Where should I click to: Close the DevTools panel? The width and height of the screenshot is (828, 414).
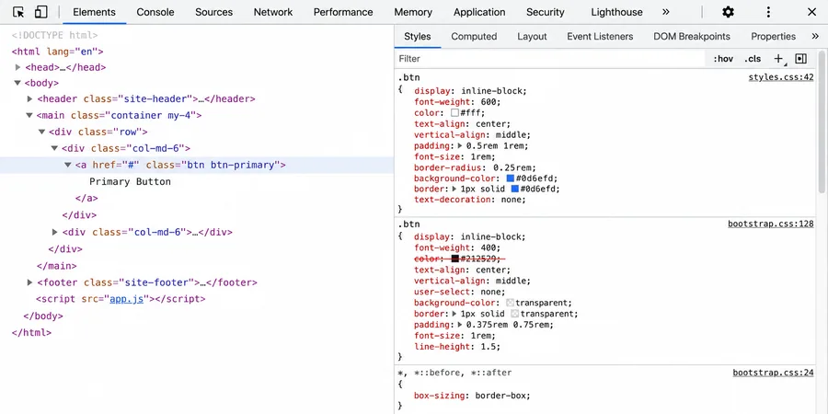click(812, 12)
